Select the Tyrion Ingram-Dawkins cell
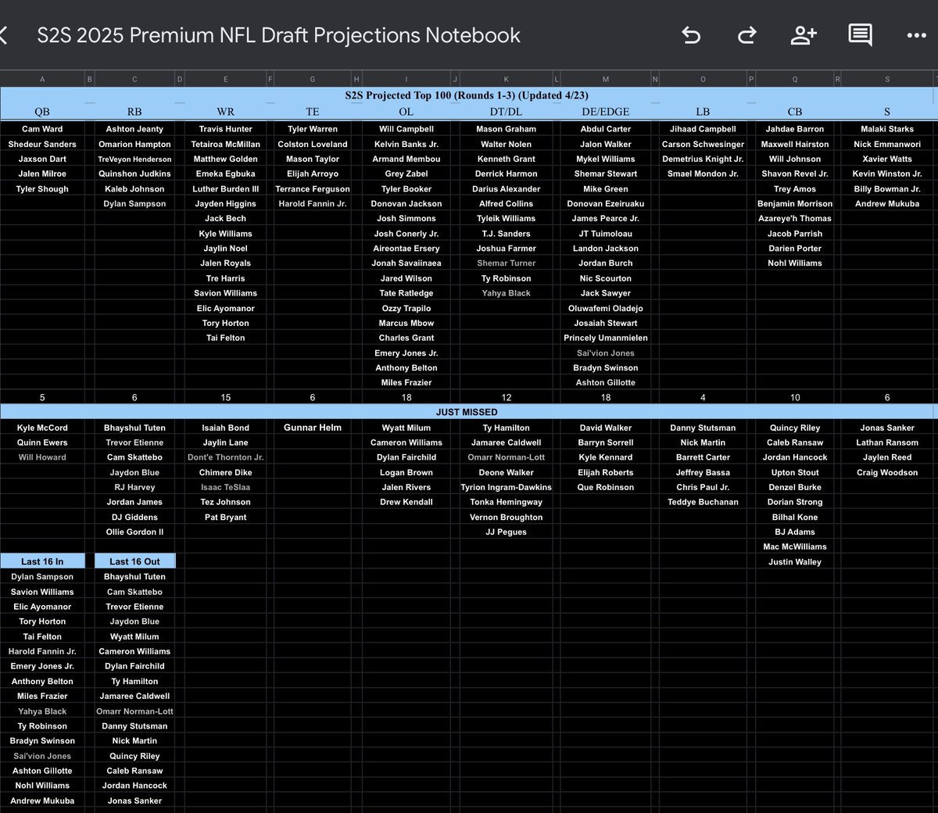The height and width of the screenshot is (813, 938). [x=507, y=487]
